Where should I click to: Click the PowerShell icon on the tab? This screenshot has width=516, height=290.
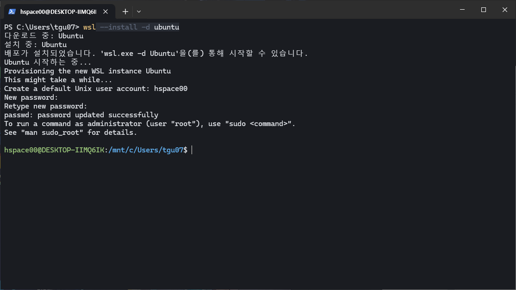coord(12,11)
